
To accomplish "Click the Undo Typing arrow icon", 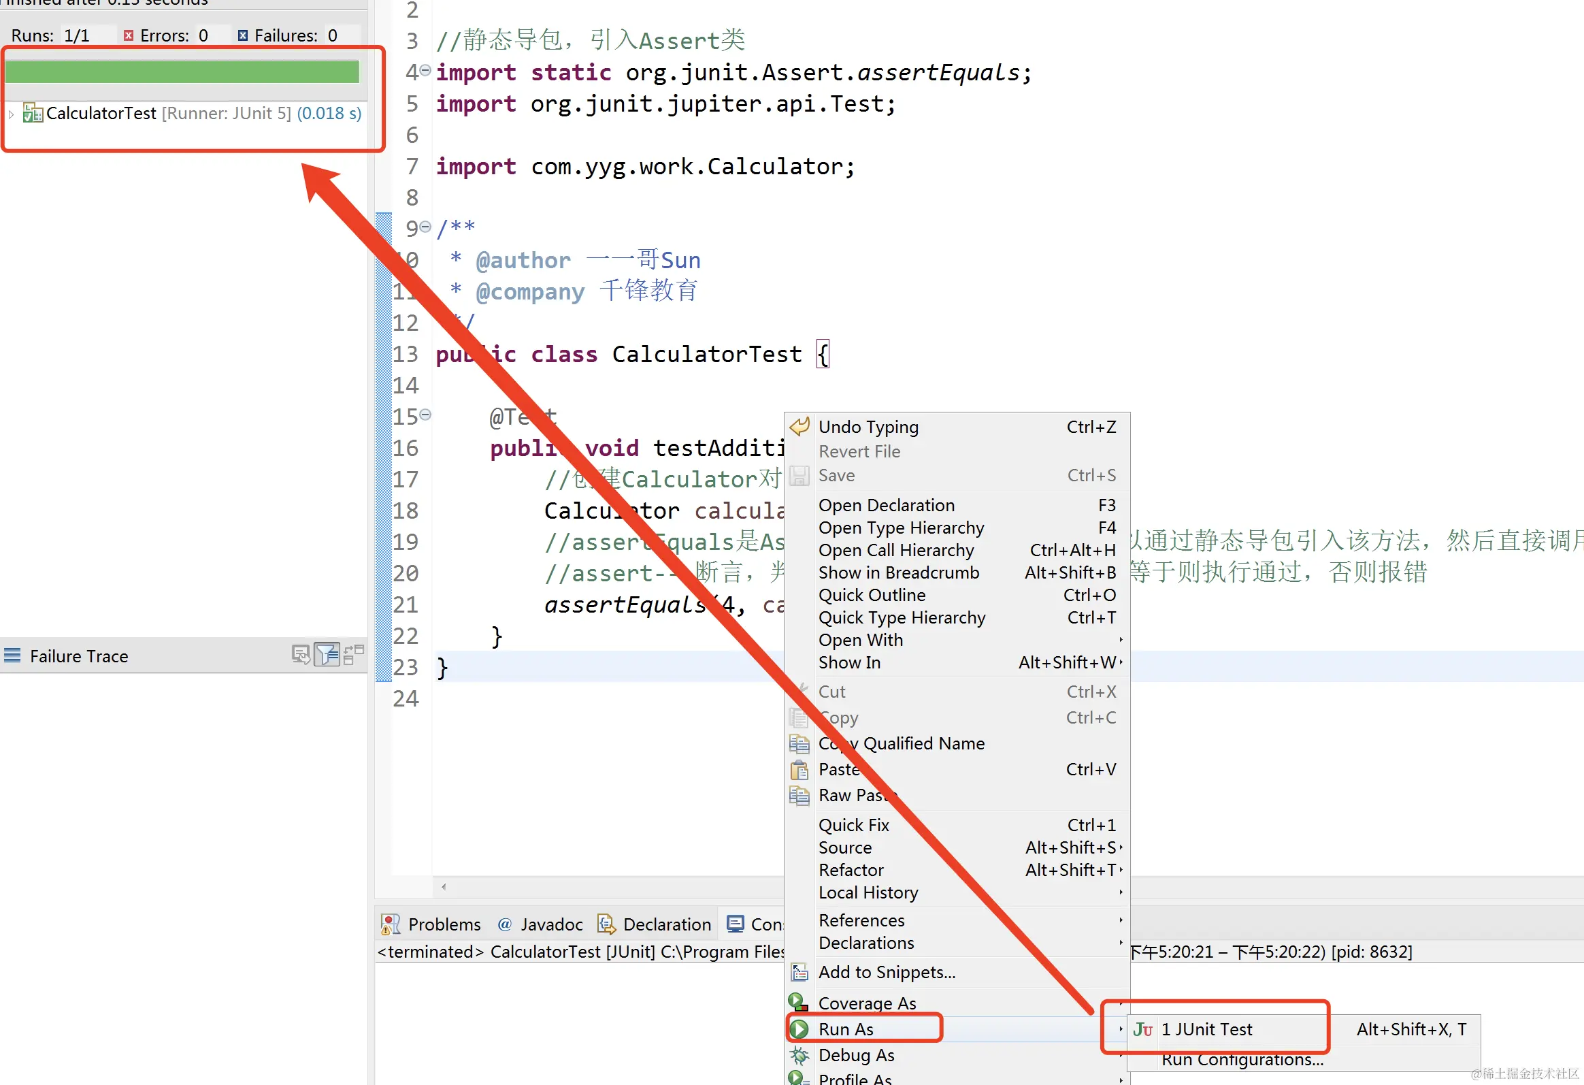I will click(799, 426).
